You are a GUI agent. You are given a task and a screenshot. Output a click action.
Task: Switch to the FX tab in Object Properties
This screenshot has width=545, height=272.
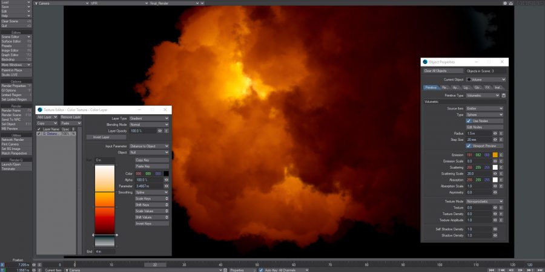pyautogui.click(x=487, y=88)
